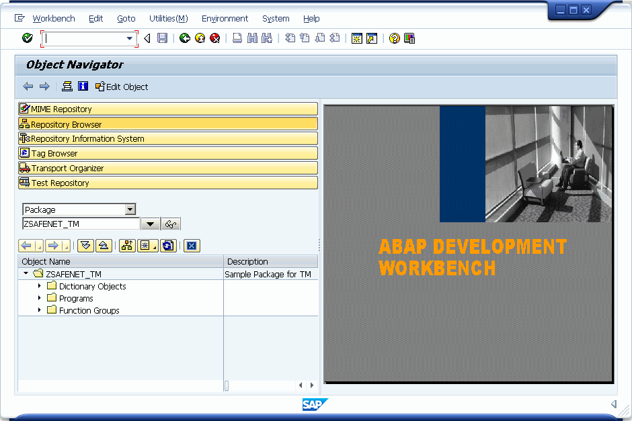This screenshot has width=632, height=421.
Task: Click the Print icon
Action: [237, 38]
